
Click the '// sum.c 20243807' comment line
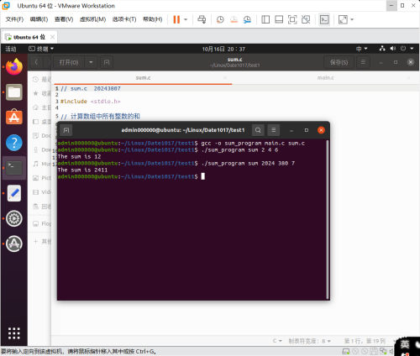click(91, 88)
